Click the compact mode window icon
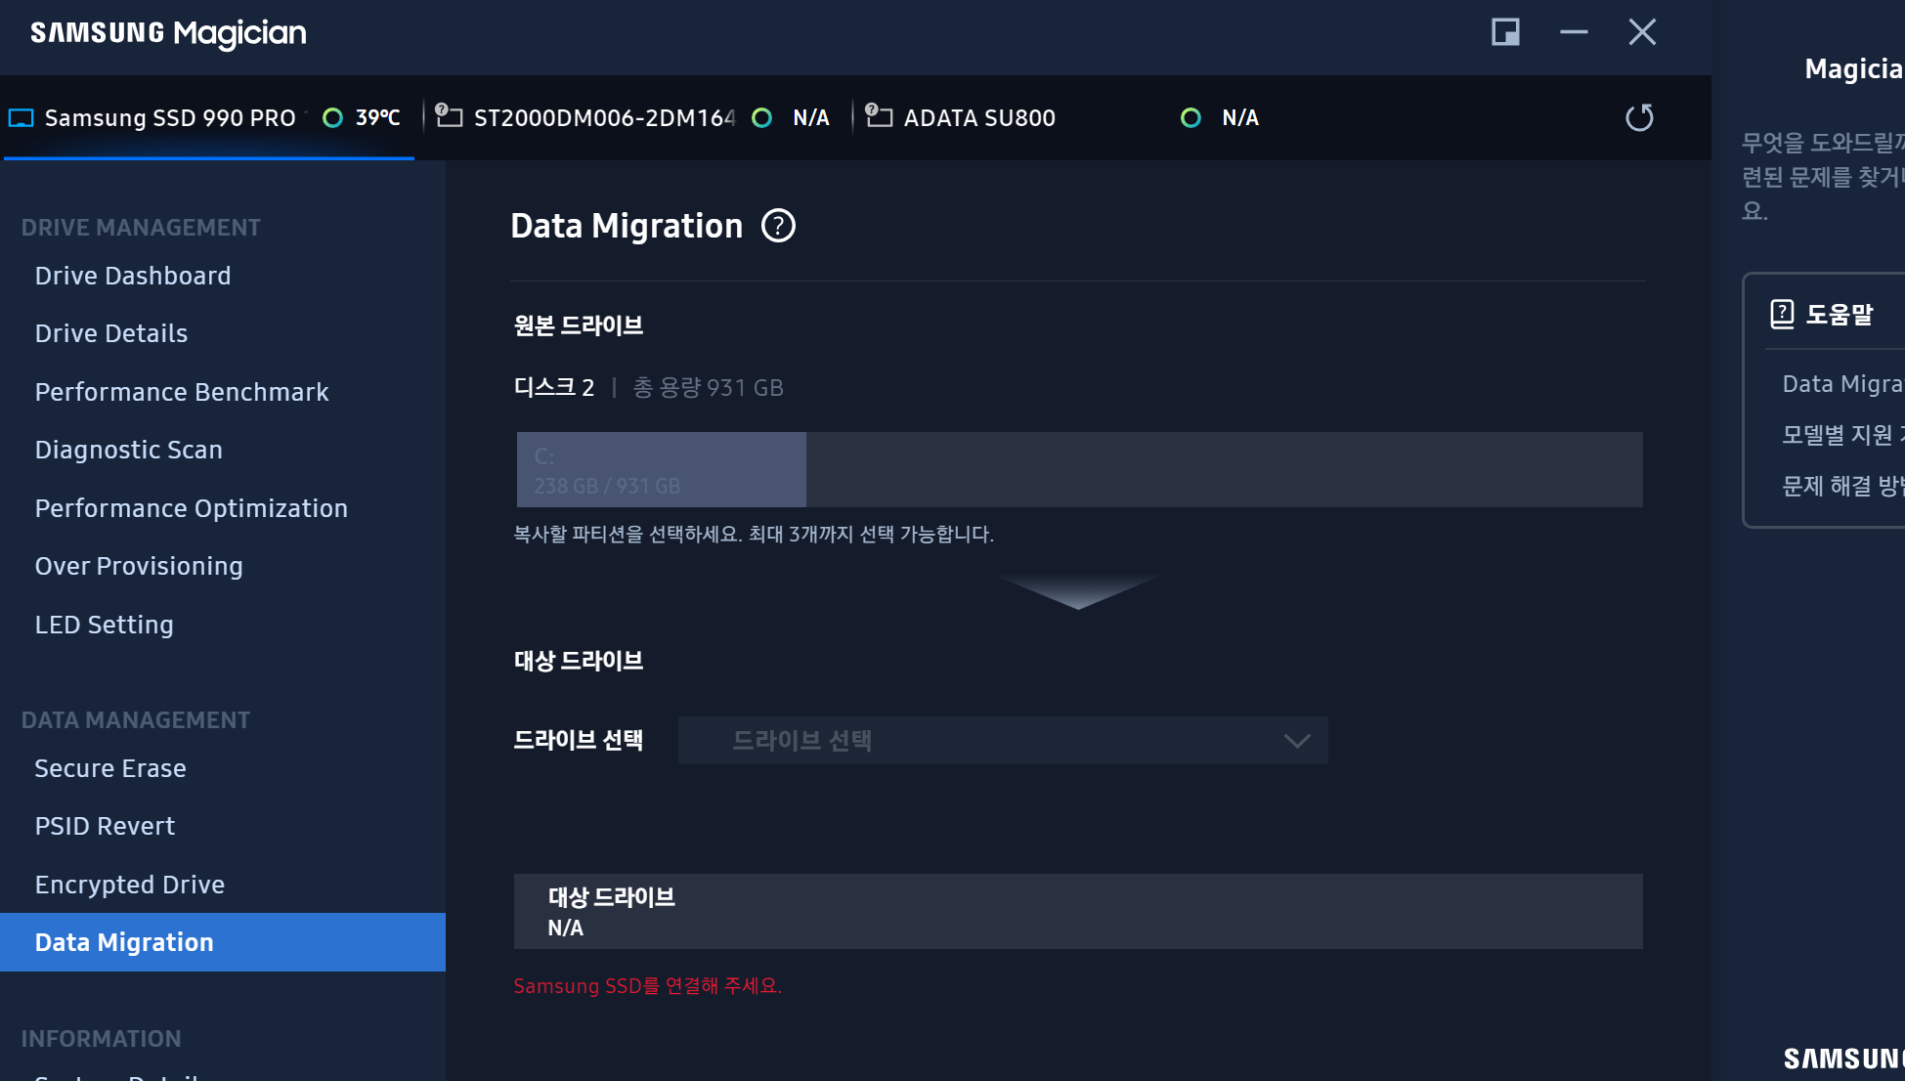Viewport: 1905px width, 1081px height. [x=1505, y=32]
